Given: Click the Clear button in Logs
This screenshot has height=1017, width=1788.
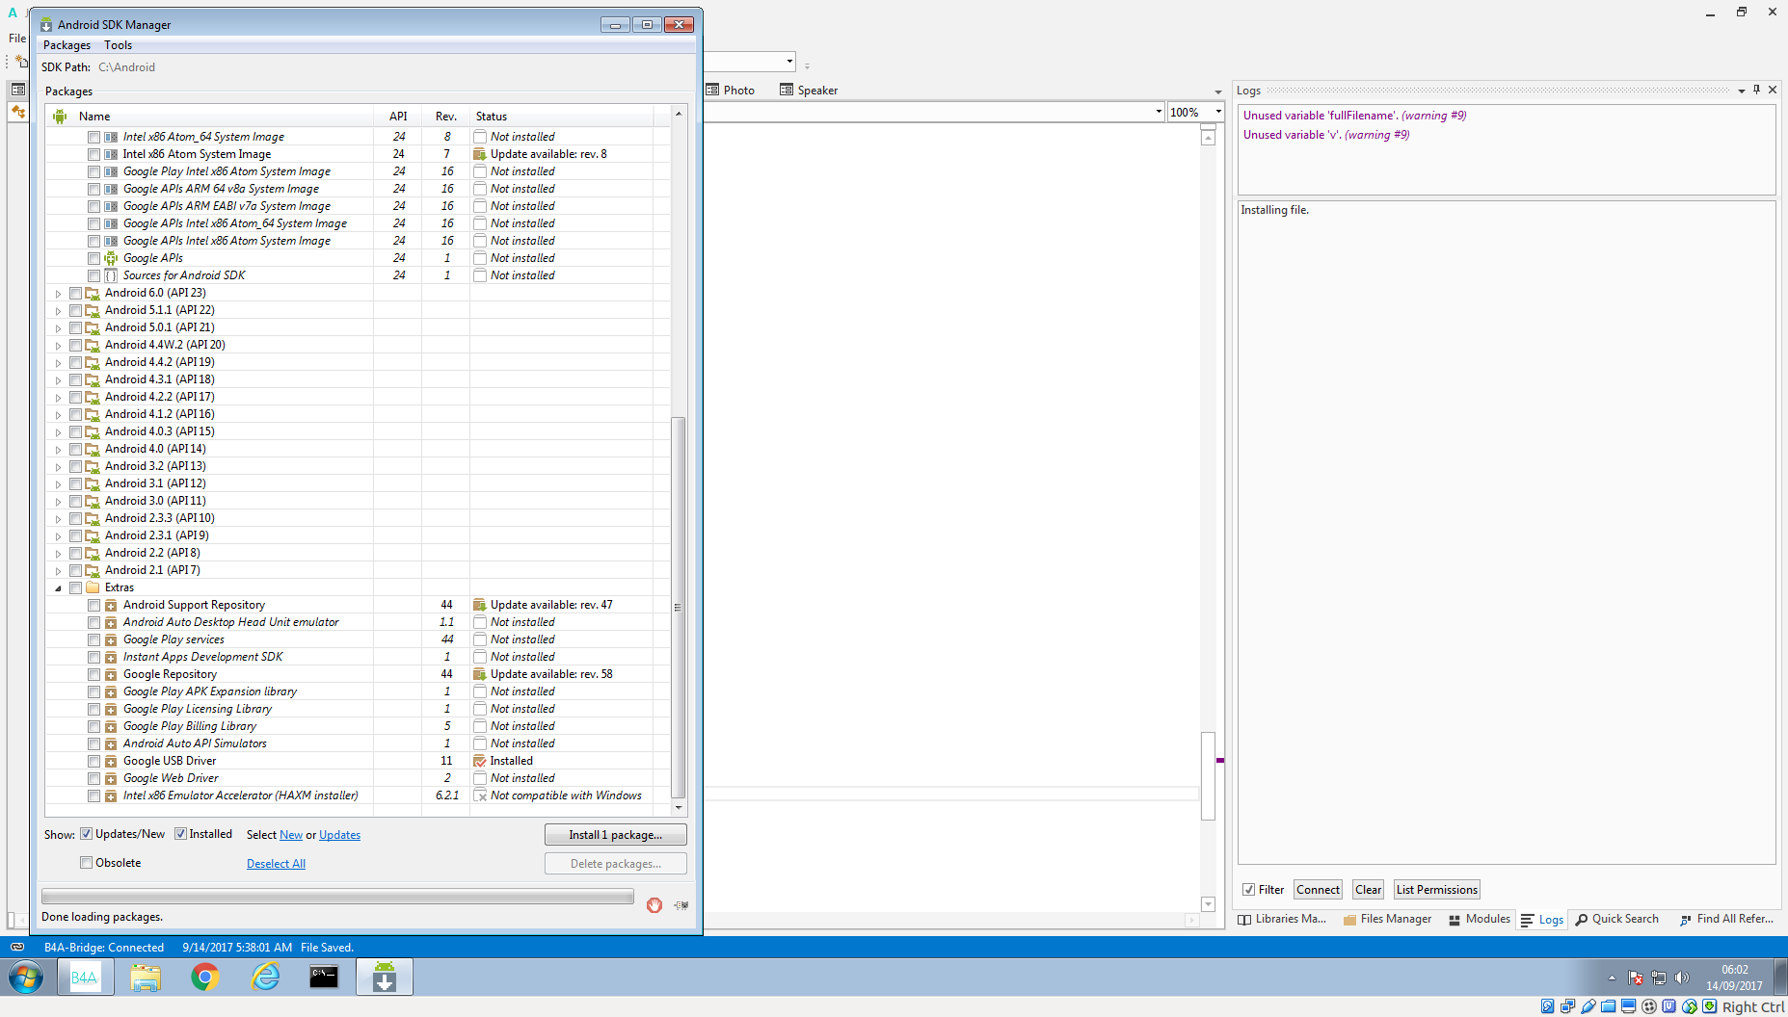Looking at the screenshot, I should [x=1368, y=890].
